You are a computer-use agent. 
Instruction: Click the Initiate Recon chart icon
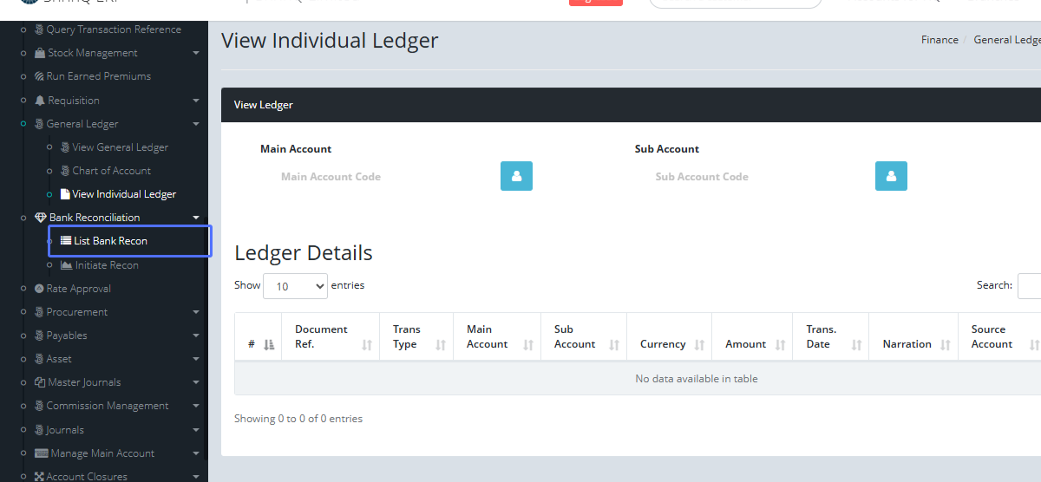(x=67, y=265)
